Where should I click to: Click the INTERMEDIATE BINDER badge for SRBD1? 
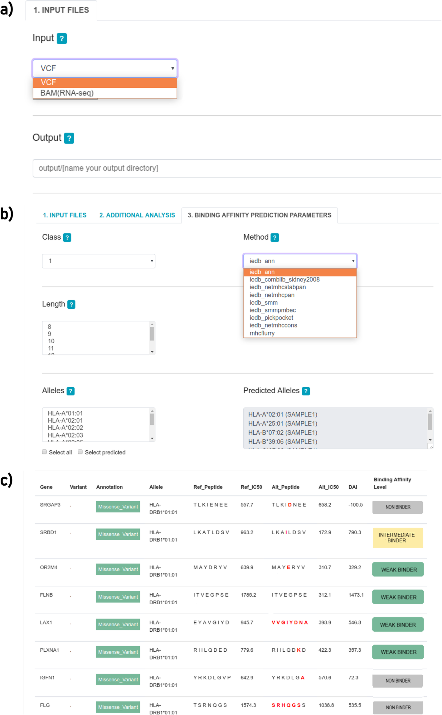[398, 538]
